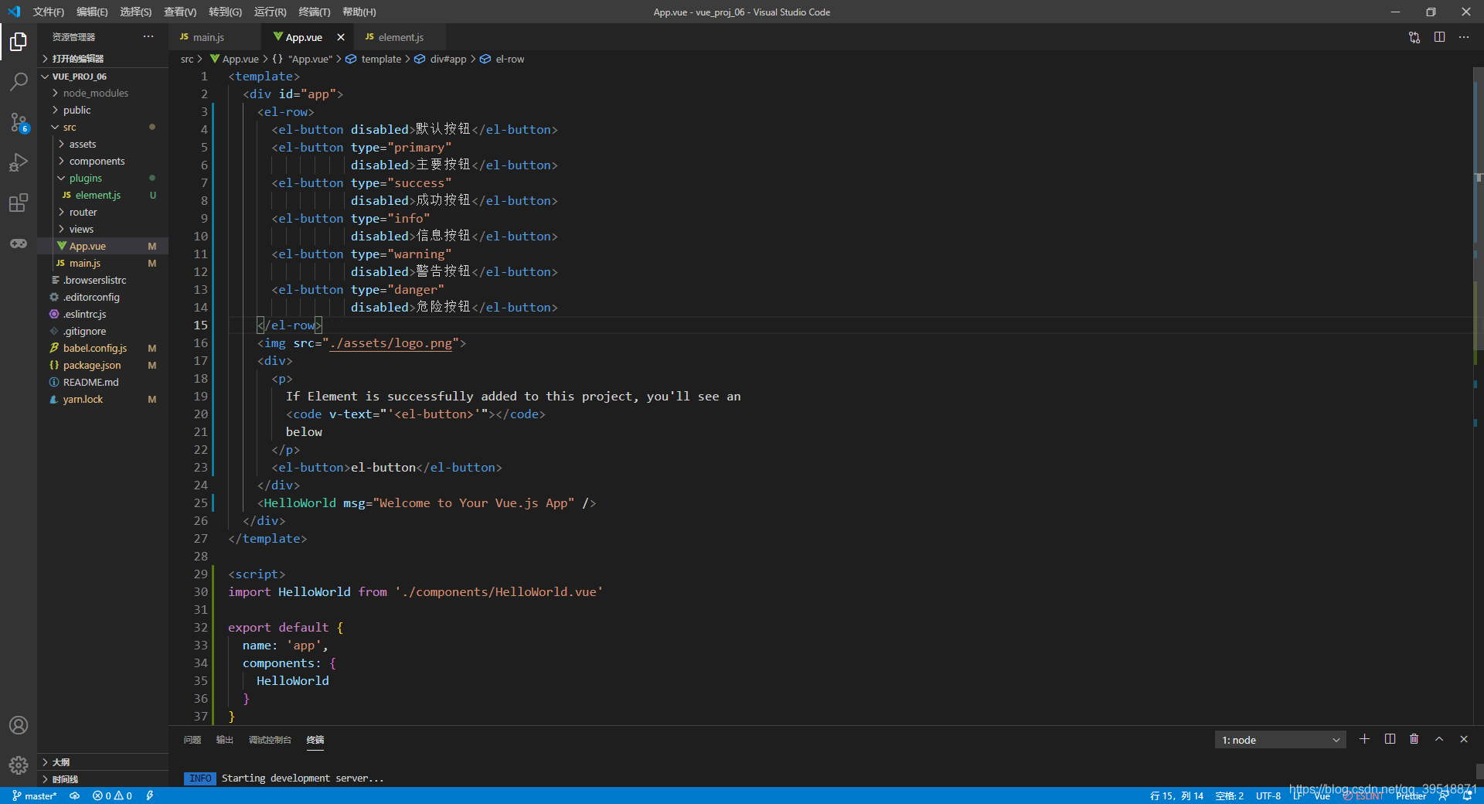Open errors and warnings count in status bar
Viewport: 1484px width, 804px height.
point(112,795)
